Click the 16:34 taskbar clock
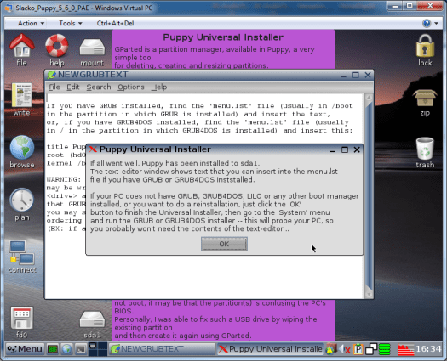 (428, 349)
